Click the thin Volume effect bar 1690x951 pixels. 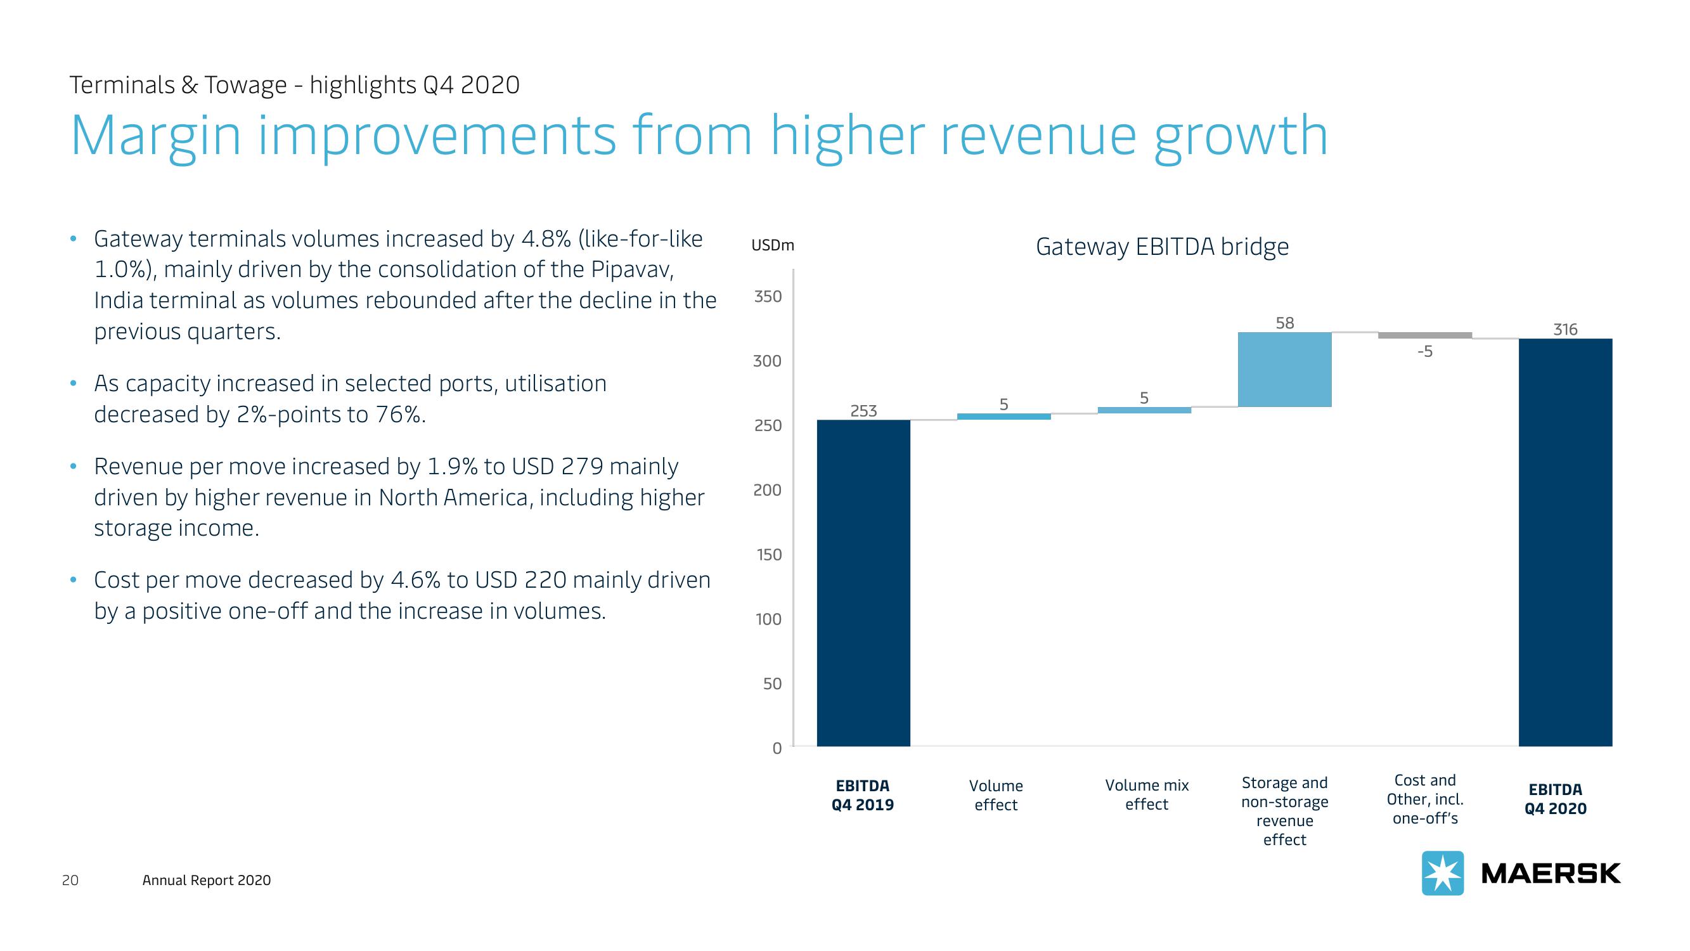coord(1003,416)
